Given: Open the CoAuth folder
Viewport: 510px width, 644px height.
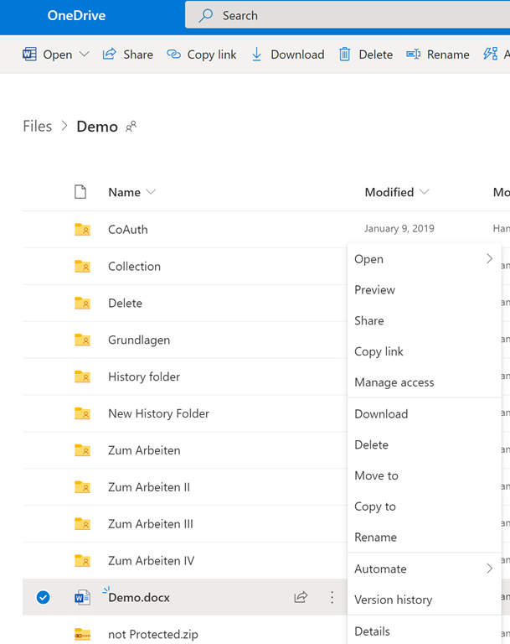Looking at the screenshot, I should pyautogui.click(x=127, y=229).
